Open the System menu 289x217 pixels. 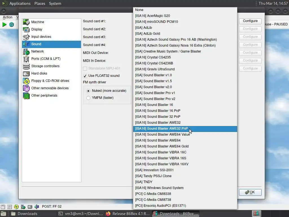coord(55,3)
